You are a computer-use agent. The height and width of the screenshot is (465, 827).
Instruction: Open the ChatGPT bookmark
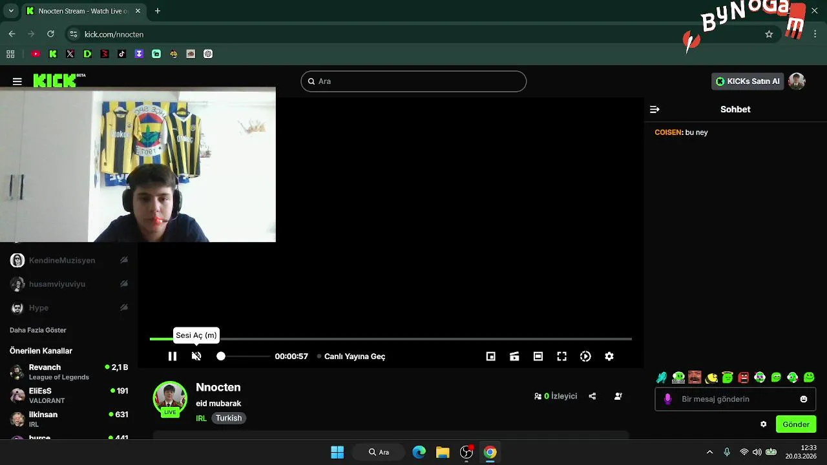pos(208,54)
